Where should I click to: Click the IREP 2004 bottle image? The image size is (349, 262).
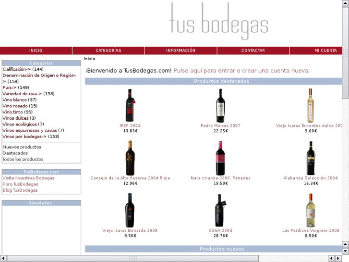(x=130, y=105)
